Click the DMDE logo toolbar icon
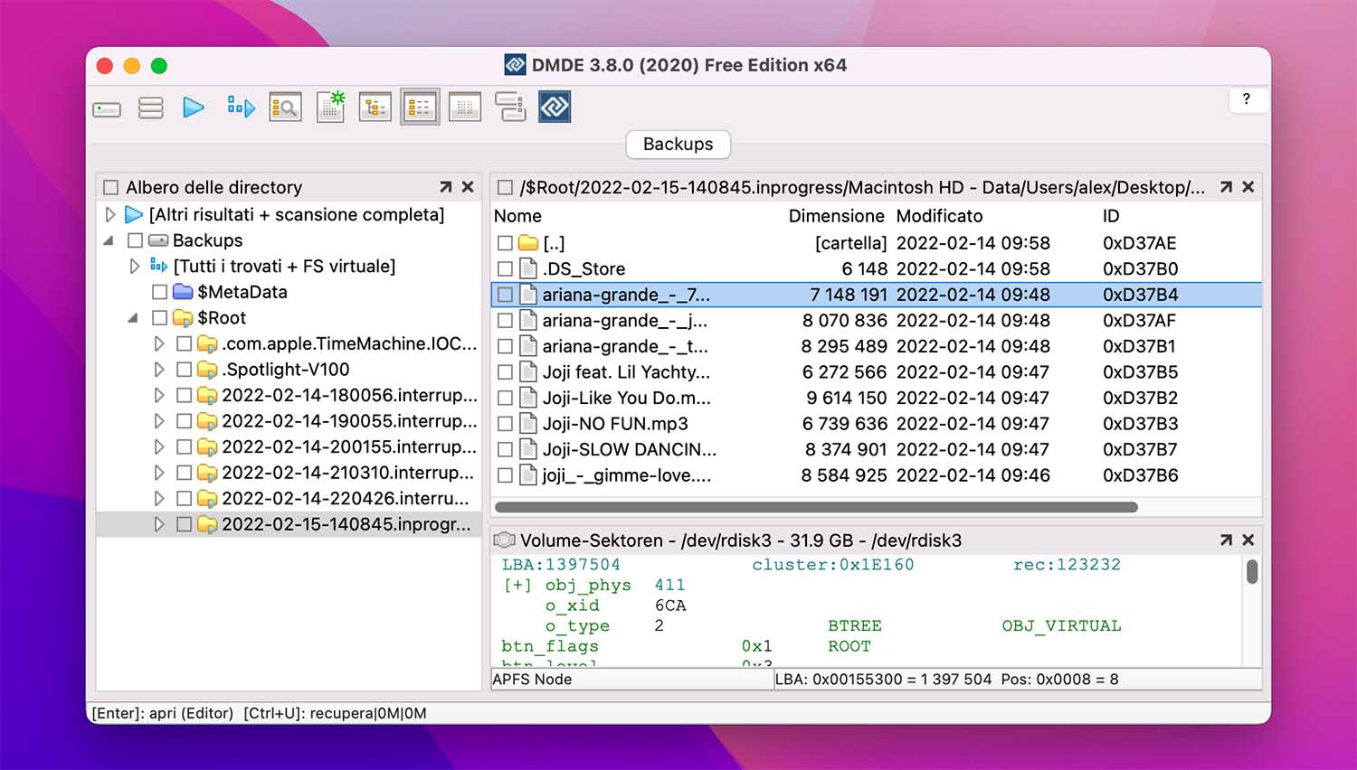 555,107
